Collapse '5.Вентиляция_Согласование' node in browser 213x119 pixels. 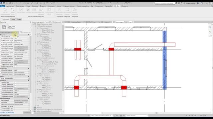point(36,58)
